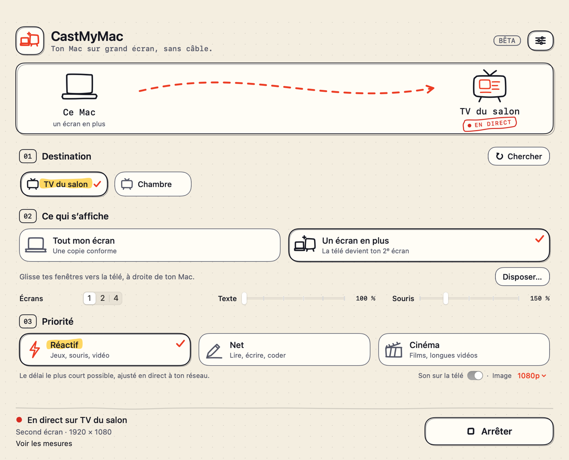Click the pencil icon in Net card
This screenshot has height=460, width=569.
(214, 351)
